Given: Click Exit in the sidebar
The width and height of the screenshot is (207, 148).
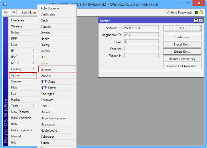Looking at the screenshot, I should pyautogui.click(x=23, y=142).
